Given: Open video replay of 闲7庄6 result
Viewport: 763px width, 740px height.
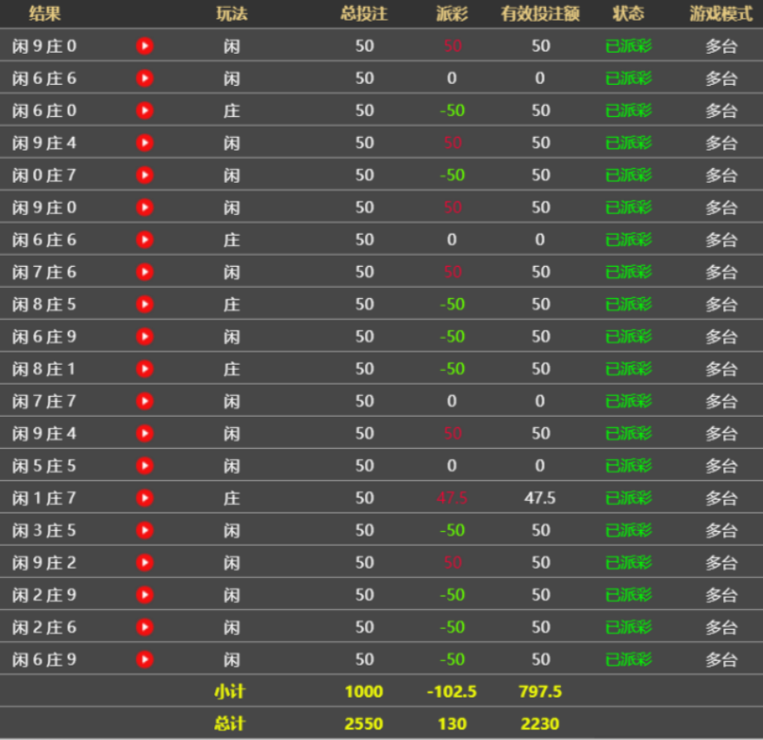Looking at the screenshot, I should pyautogui.click(x=145, y=272).
